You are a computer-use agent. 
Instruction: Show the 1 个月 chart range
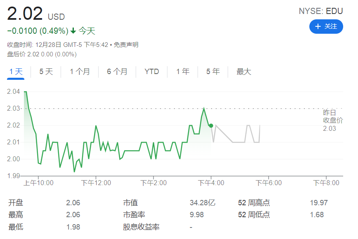(x=80, y=72)
